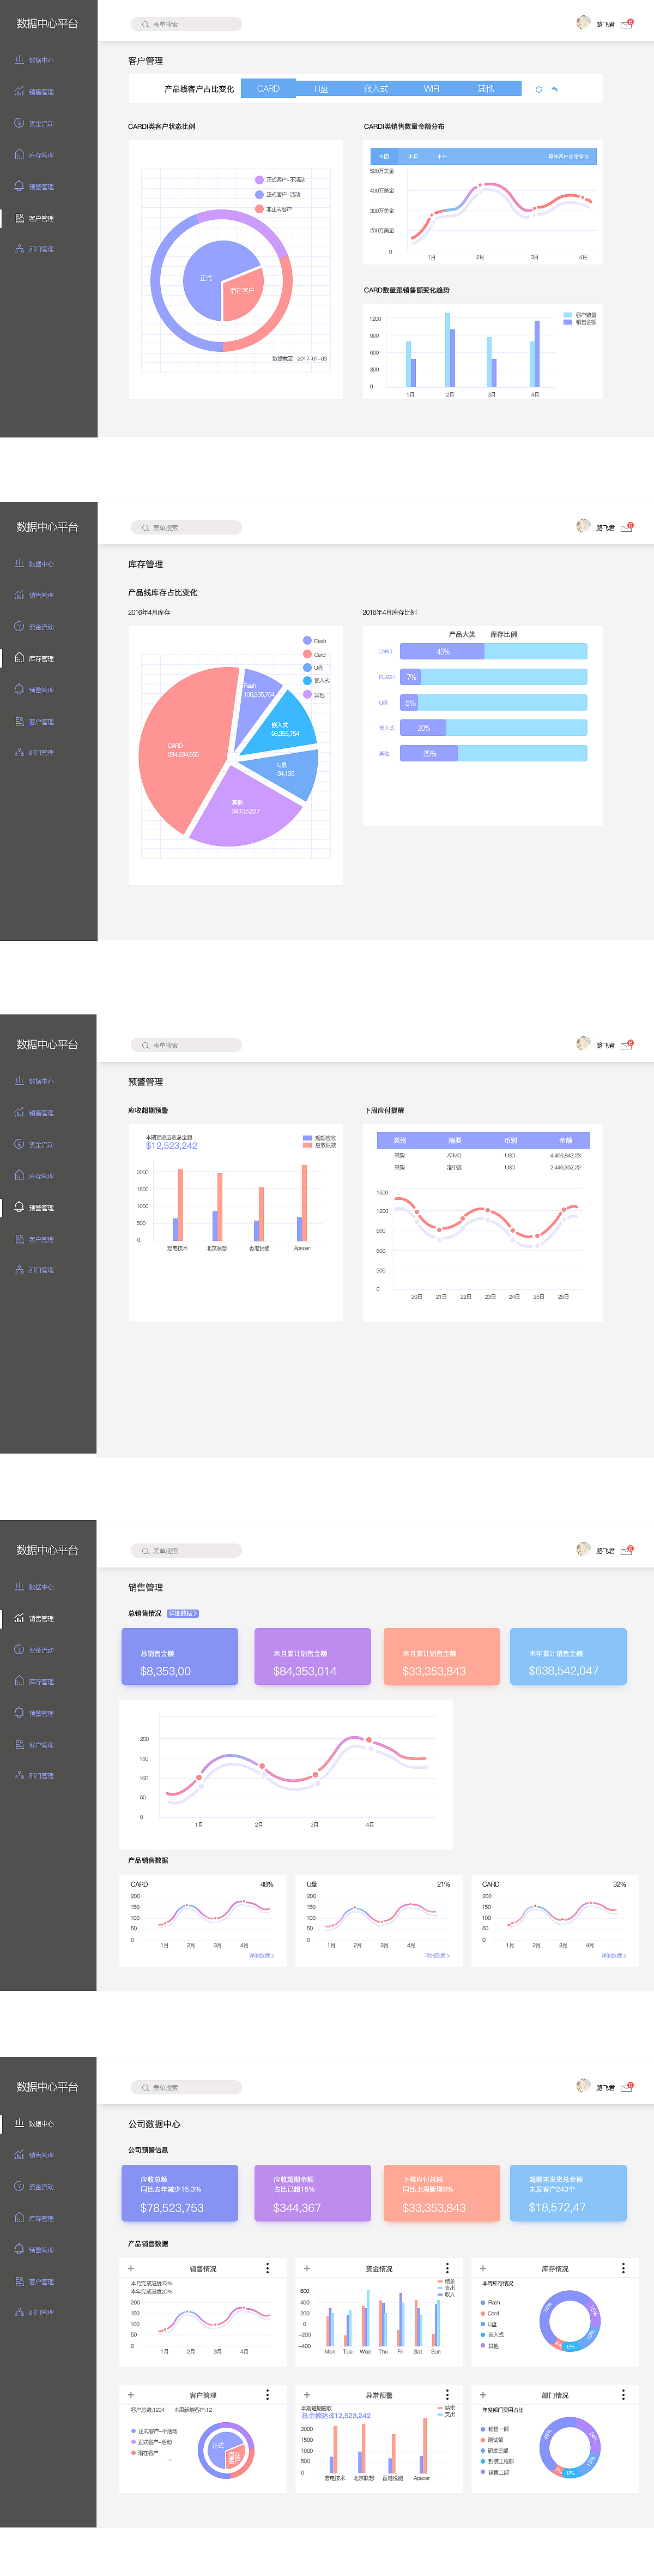This screenshot has height=2576, width=654.
Task: Click the user avatar on the 公司数据中心 page header
Action: 583,2085
